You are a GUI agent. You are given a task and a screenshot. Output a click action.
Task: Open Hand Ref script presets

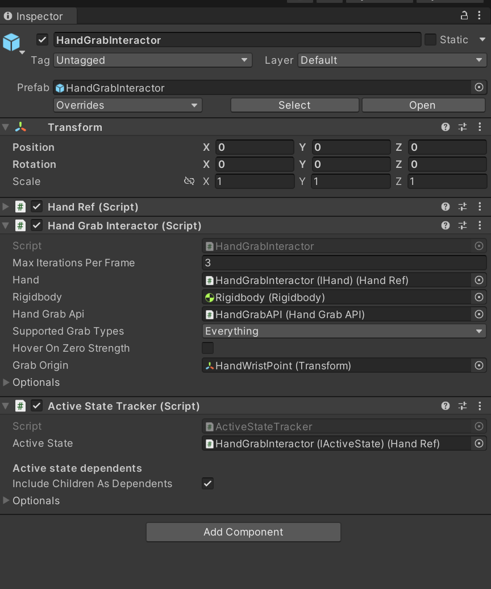463,207
